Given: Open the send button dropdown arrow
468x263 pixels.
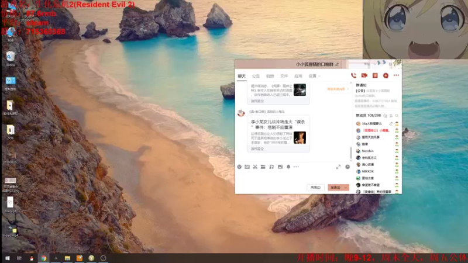Looking at the screenshot, I should tap(346, 188).
